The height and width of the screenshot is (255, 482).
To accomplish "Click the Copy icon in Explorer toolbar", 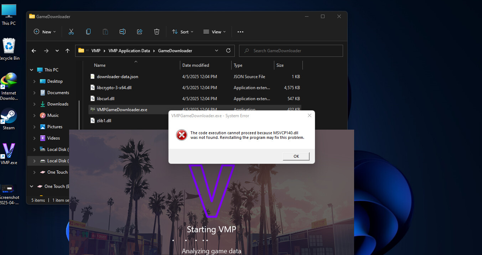I will point(88,32).
